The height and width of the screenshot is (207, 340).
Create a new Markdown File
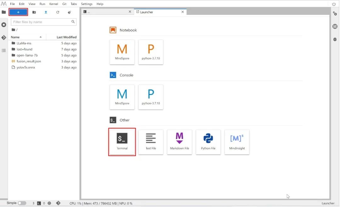point(179,142)
